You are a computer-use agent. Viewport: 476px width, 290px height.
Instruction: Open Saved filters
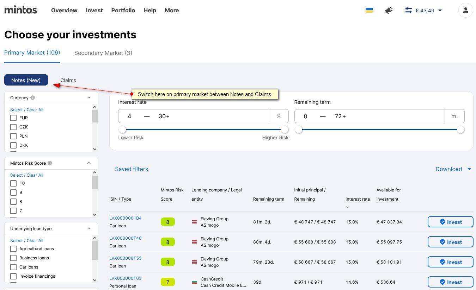click(132, 169)
